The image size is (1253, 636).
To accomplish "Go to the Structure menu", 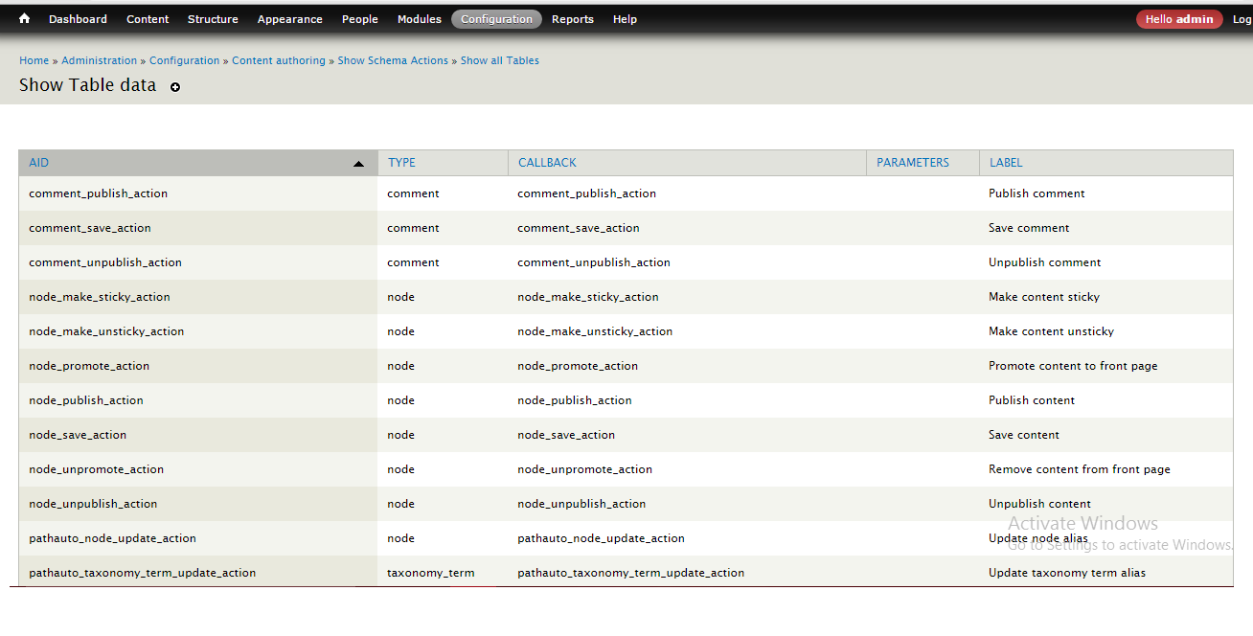I will point(213,19).
